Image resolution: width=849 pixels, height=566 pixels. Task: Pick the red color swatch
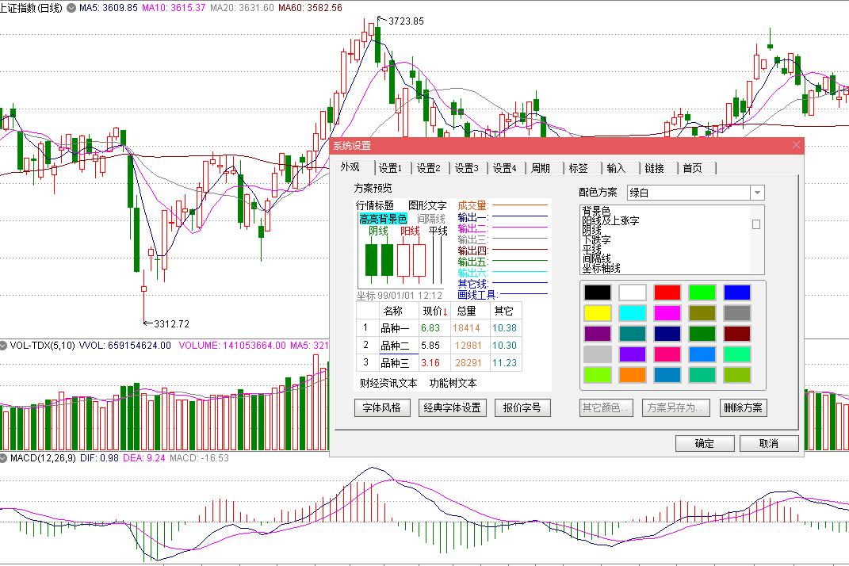click(667, 293)
